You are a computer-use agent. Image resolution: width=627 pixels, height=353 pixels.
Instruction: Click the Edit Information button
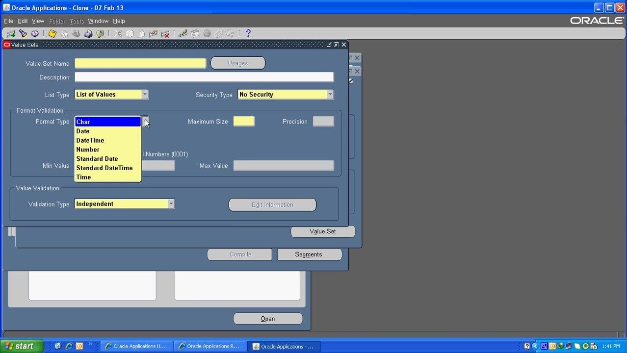(272, 205)
